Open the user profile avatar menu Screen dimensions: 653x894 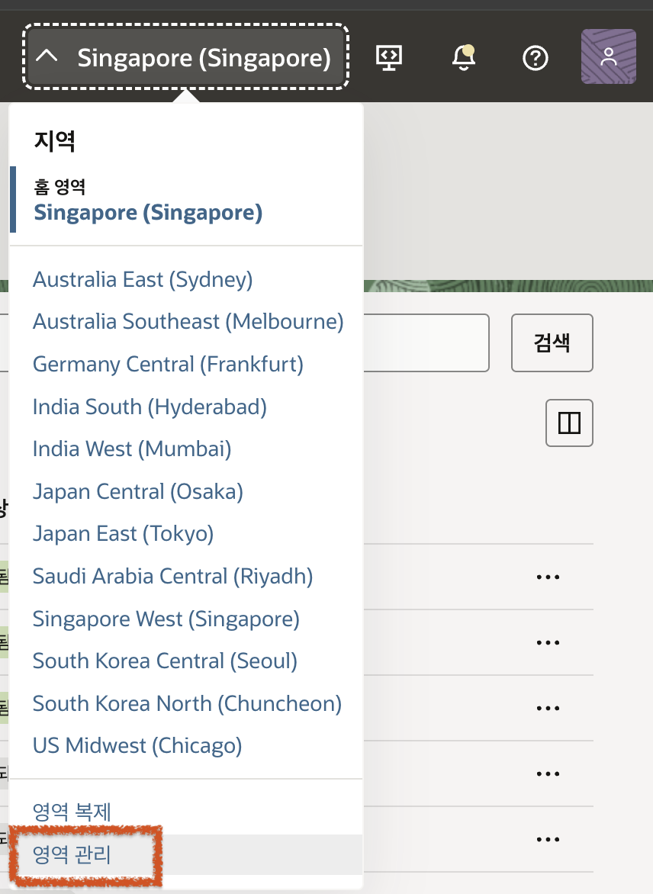coord(608,56)
